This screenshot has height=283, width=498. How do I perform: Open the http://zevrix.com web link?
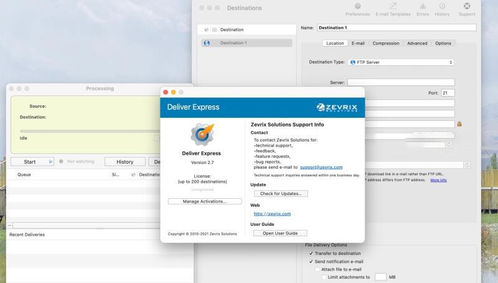[x=272, y=214]
